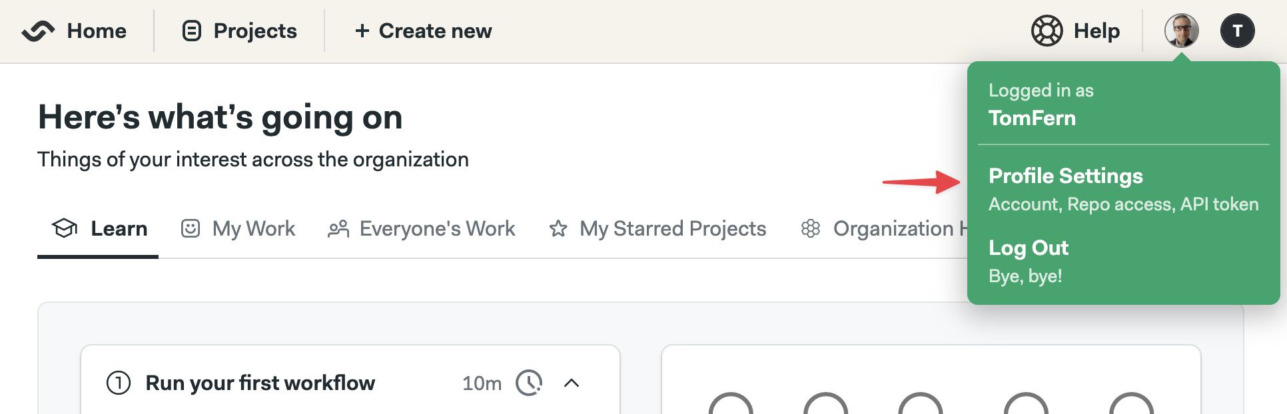This screenshot has width=1287, height=414.
Task: Click the clock icon next to 10m
Action: (530, 383)
